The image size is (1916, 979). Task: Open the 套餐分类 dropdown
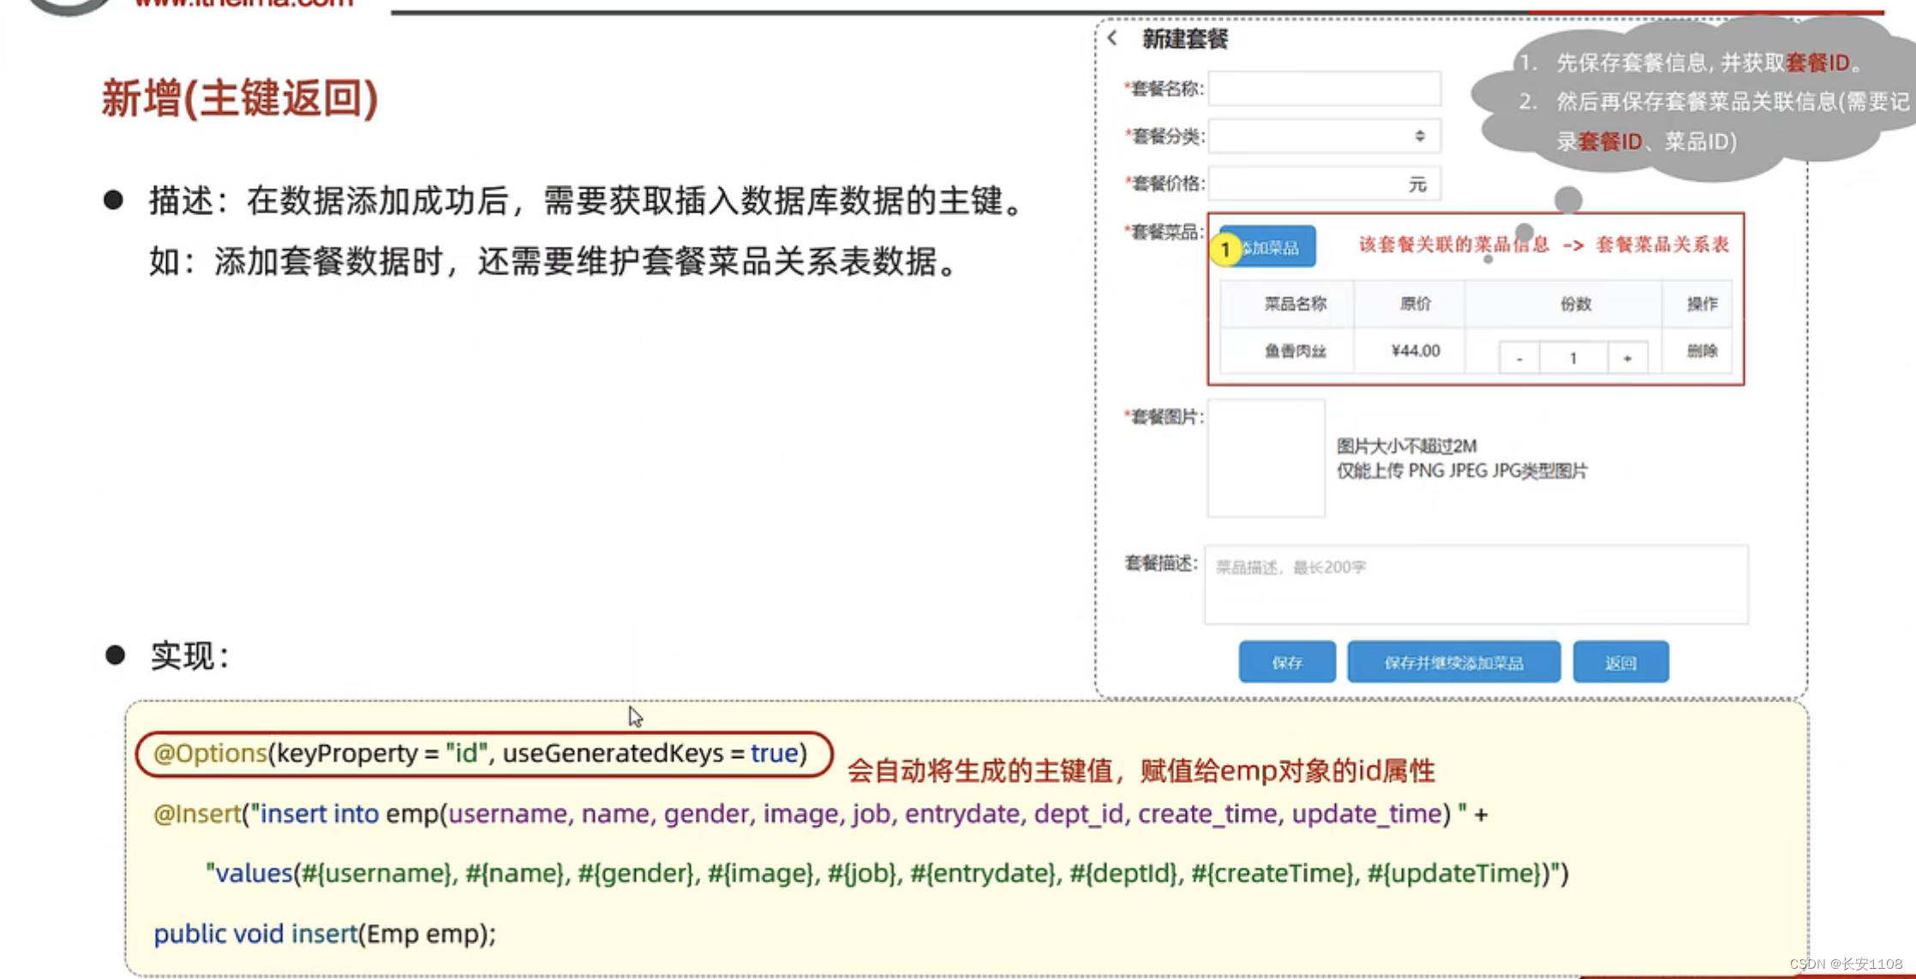(x=1324, y=135)
